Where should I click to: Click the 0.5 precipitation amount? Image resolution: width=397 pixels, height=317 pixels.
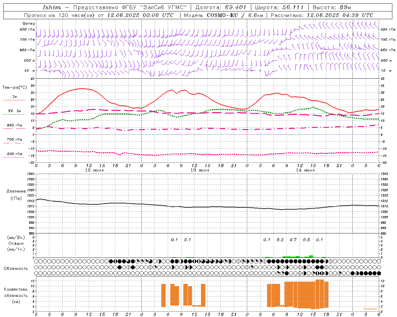tap(306, 240)
